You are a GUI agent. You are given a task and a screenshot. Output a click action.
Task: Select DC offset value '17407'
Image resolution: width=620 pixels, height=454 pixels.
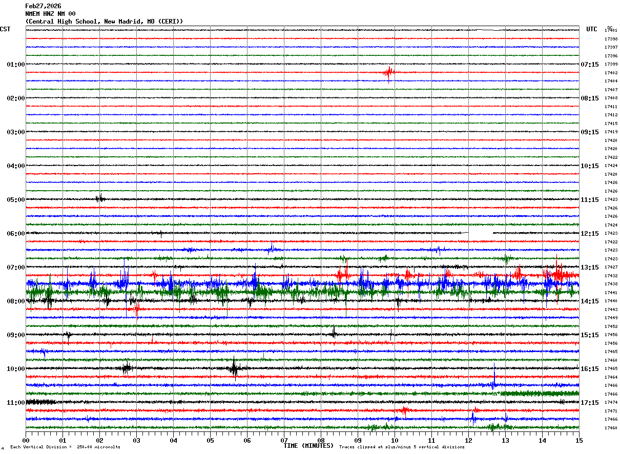611,90
